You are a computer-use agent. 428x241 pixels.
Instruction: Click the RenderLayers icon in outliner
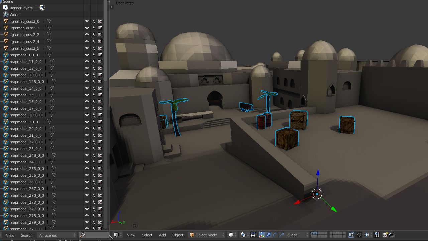5,8
